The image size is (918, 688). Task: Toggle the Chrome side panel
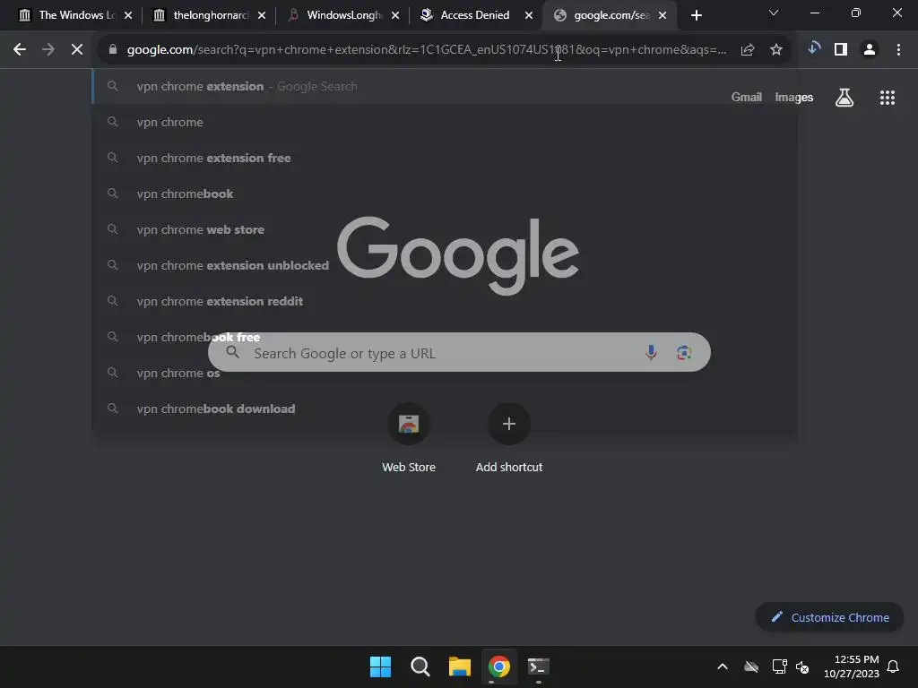click(841, 50)
